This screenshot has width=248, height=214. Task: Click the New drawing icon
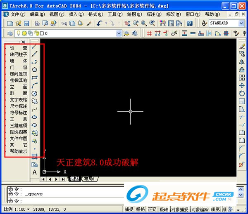point(10,24)
